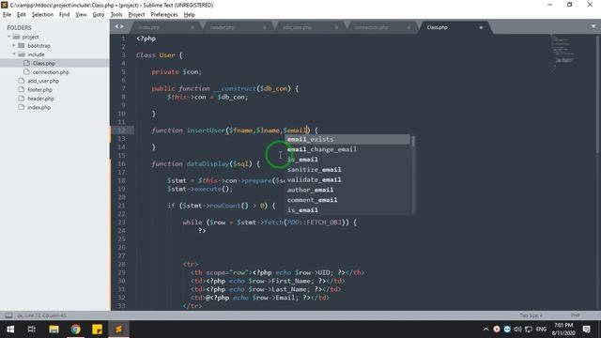The image size is (601, 338).
Task: Open the notification action center
Action: (x=586, y=330)
